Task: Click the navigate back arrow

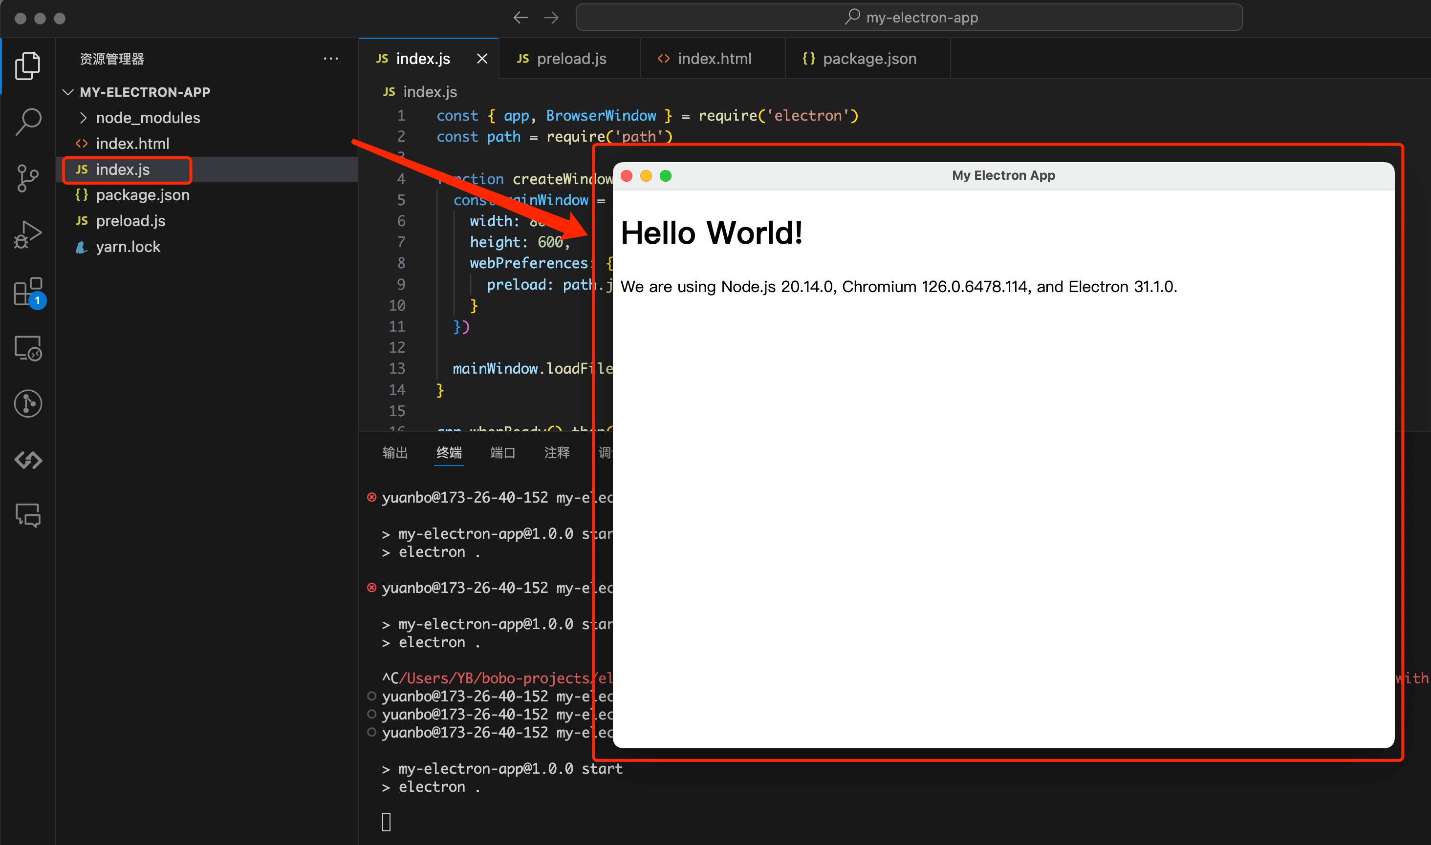Action: [x=520, y=18]
